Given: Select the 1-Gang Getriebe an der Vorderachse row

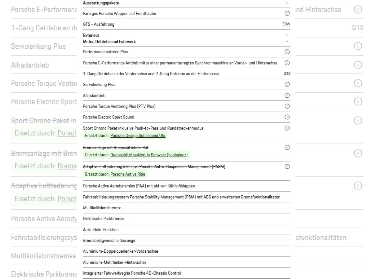Looking at the screenshot, I should 187,73.
